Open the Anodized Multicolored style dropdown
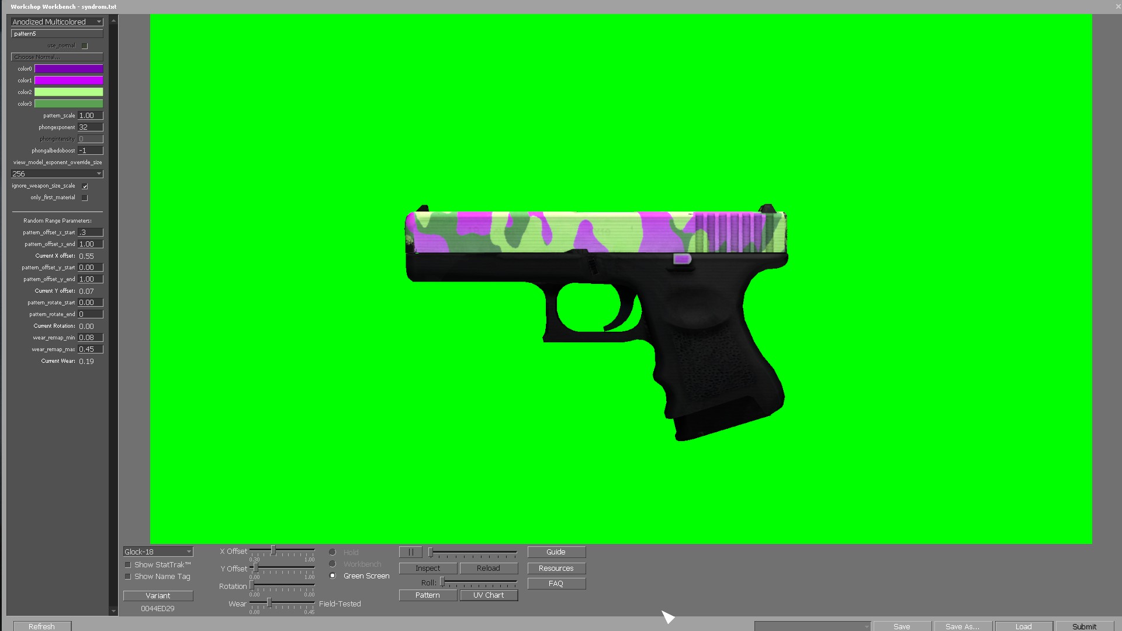Viewport: 1122px width, 631px height. [x=57, y=22]
